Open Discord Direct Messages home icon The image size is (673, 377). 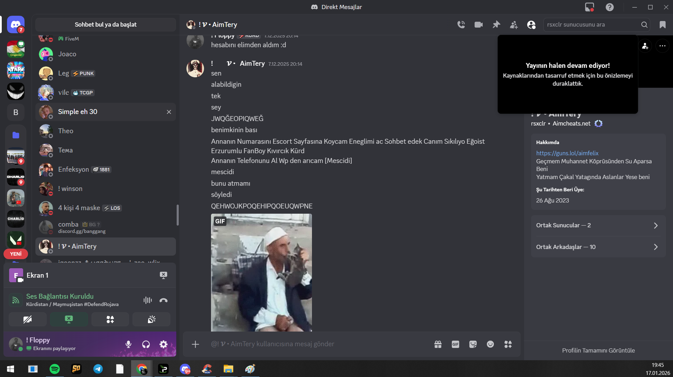click(16, 25)
